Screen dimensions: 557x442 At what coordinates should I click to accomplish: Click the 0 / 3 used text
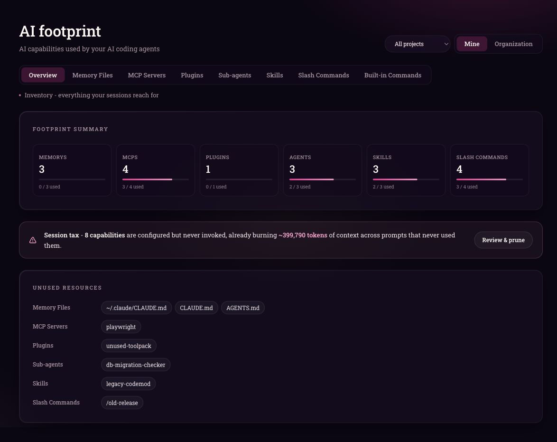point(49,187)
